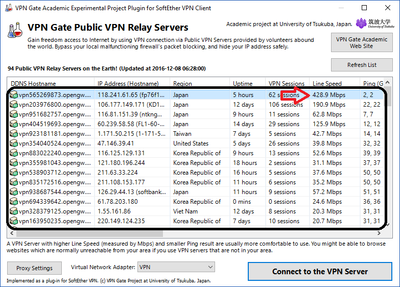Click the 14 days uptime cell
The width and height of the screenshot is (400, 287).
243,124
